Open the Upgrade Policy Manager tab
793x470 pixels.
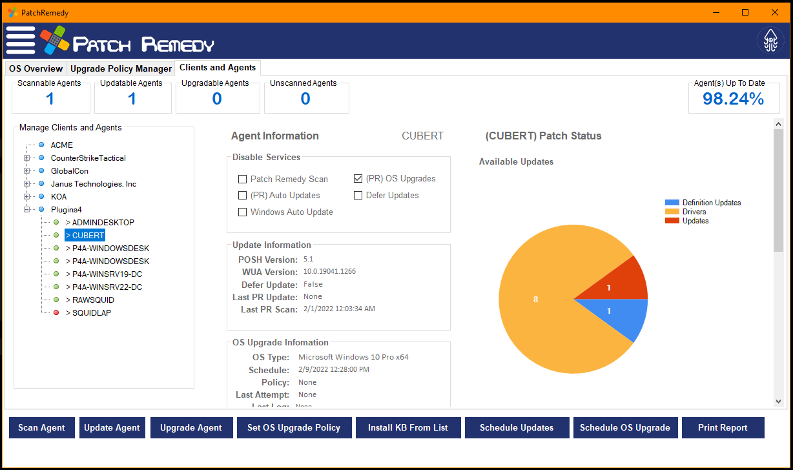[120, 68]
